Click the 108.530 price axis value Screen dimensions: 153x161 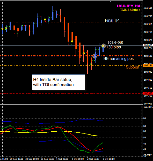tap(148, 56)
